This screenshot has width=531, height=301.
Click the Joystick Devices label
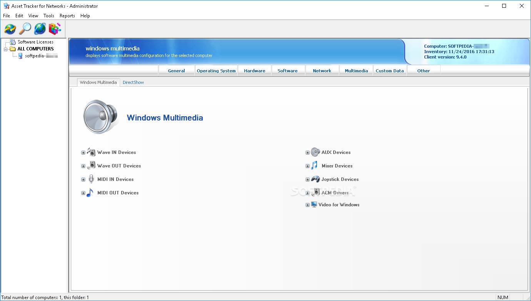(x=340, y=179)
